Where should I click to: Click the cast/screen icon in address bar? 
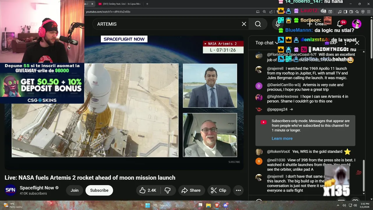click(x=258, y=12)
